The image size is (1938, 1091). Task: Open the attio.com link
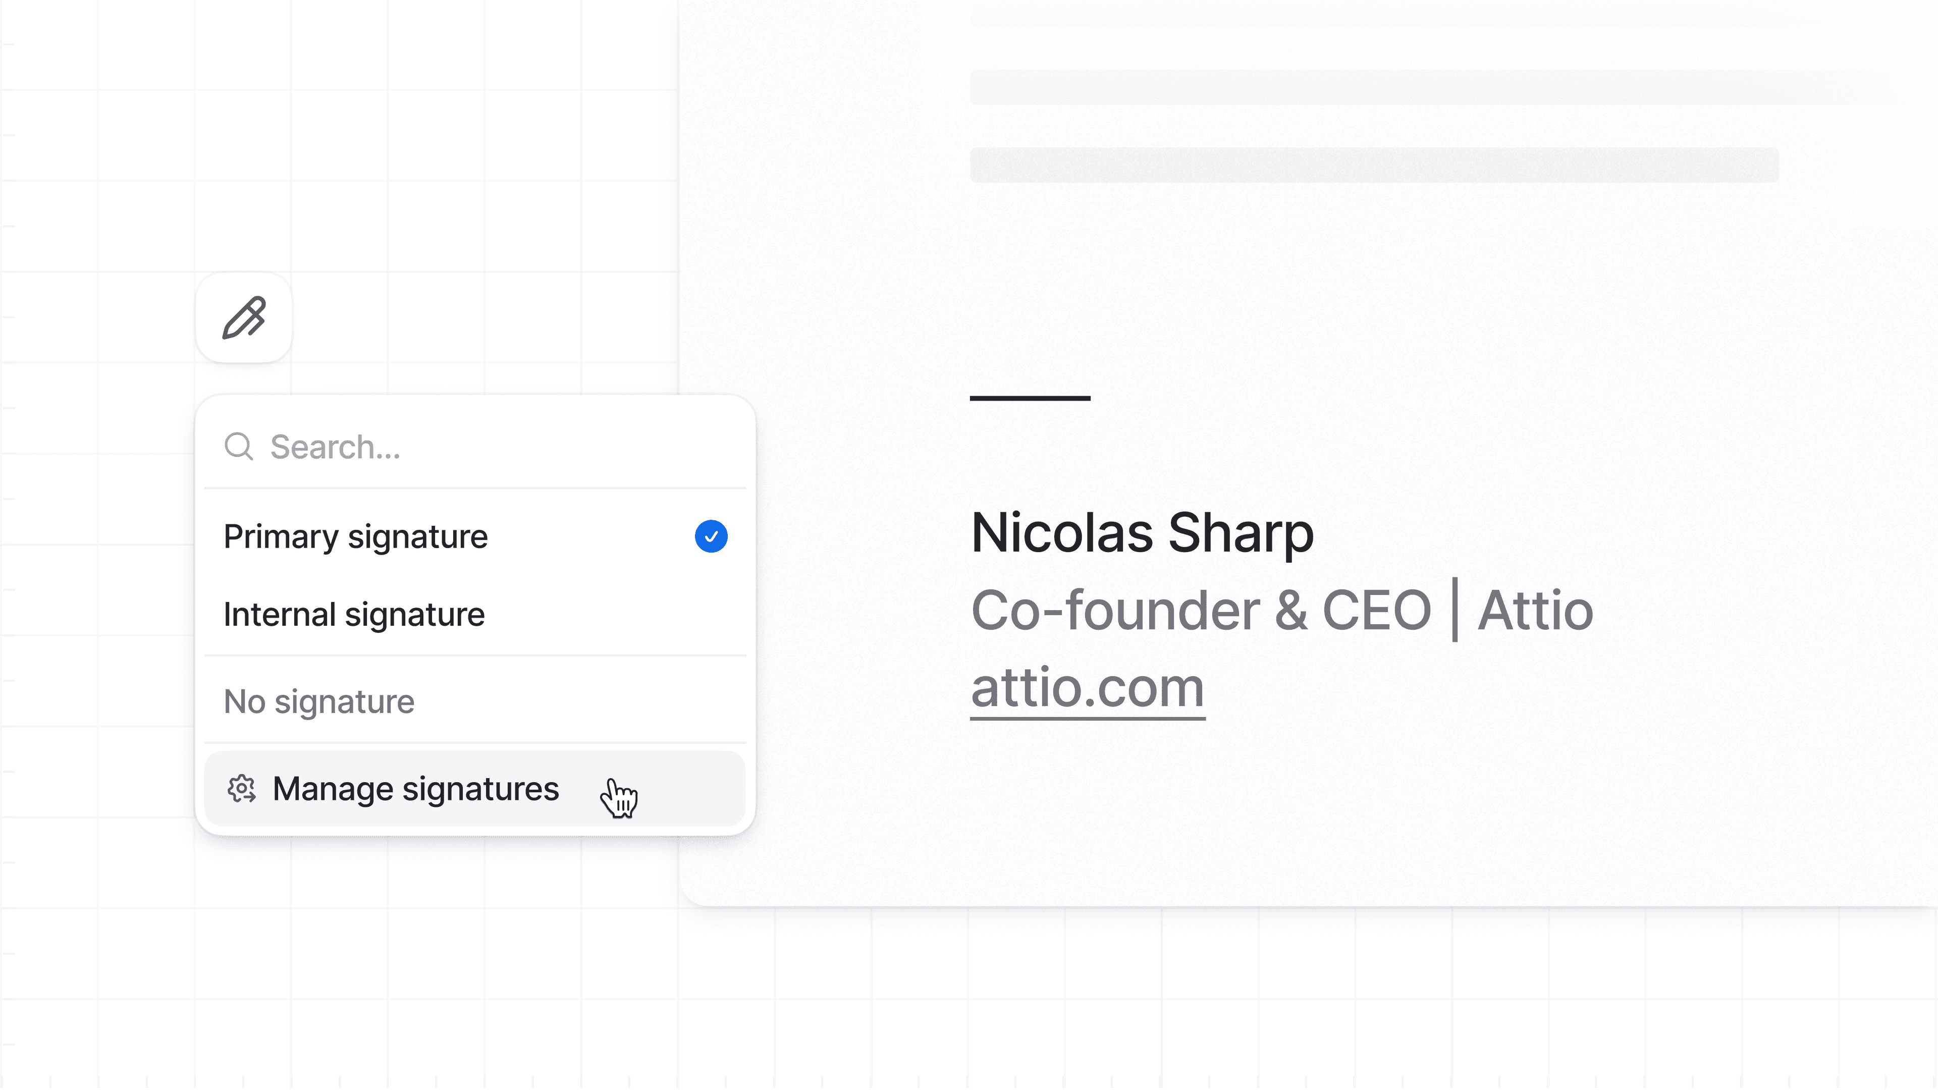(1087, 688)
